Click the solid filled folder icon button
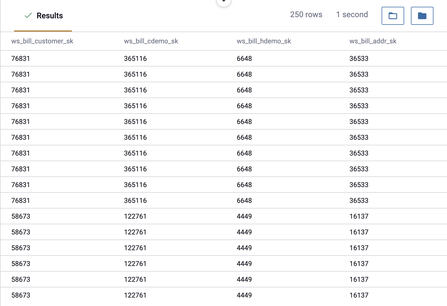This screenshot has height=306, width=447. (422, 16)
